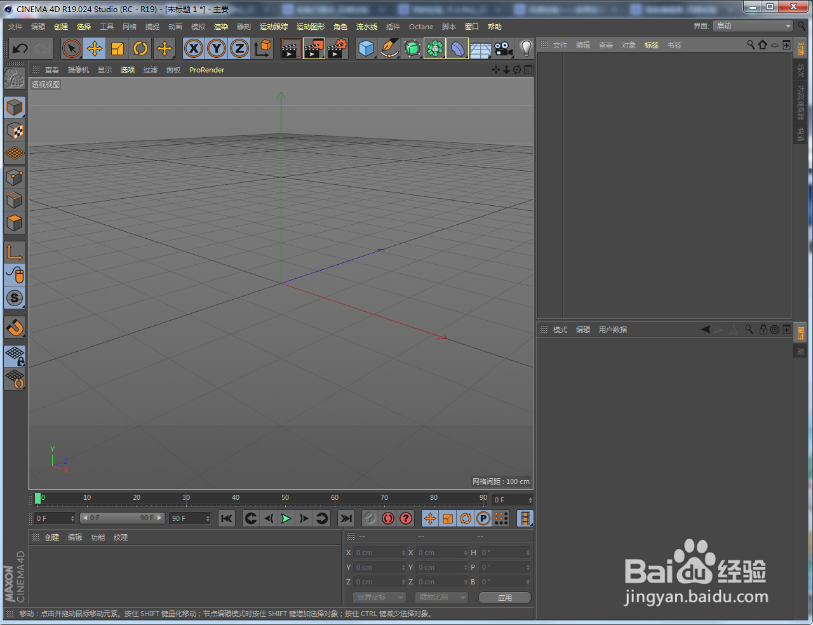The width and height of the screenshot is (813, 625).
Task: Toggle tweak mode mouse icon
Action: pos(15,275)
